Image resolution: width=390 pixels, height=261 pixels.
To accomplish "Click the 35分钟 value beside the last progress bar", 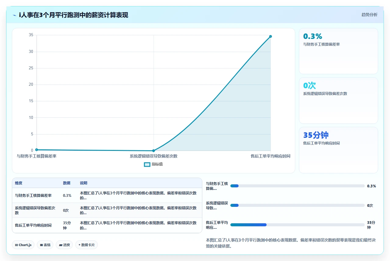I will coord(371,225).
